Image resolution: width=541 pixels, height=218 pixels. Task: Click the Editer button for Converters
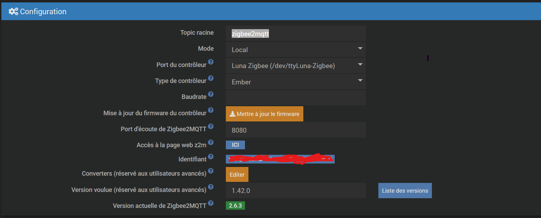pyautogui.click(x=237, y=175)
